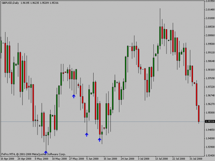Click the 1.96740 price axis label

click(x=210, y=95)
